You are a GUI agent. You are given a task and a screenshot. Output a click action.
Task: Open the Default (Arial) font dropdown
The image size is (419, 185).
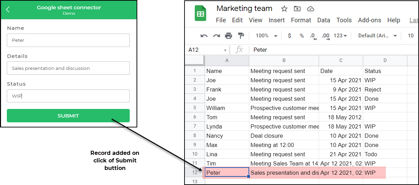click(x=378, y=36)
